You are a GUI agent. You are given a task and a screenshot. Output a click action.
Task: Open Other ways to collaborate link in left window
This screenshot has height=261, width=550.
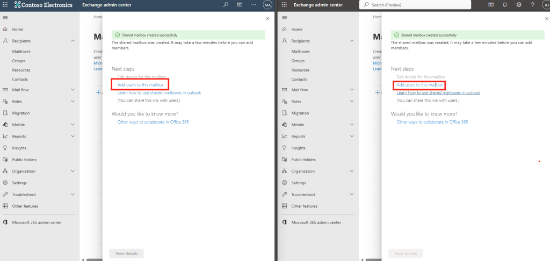153,122
